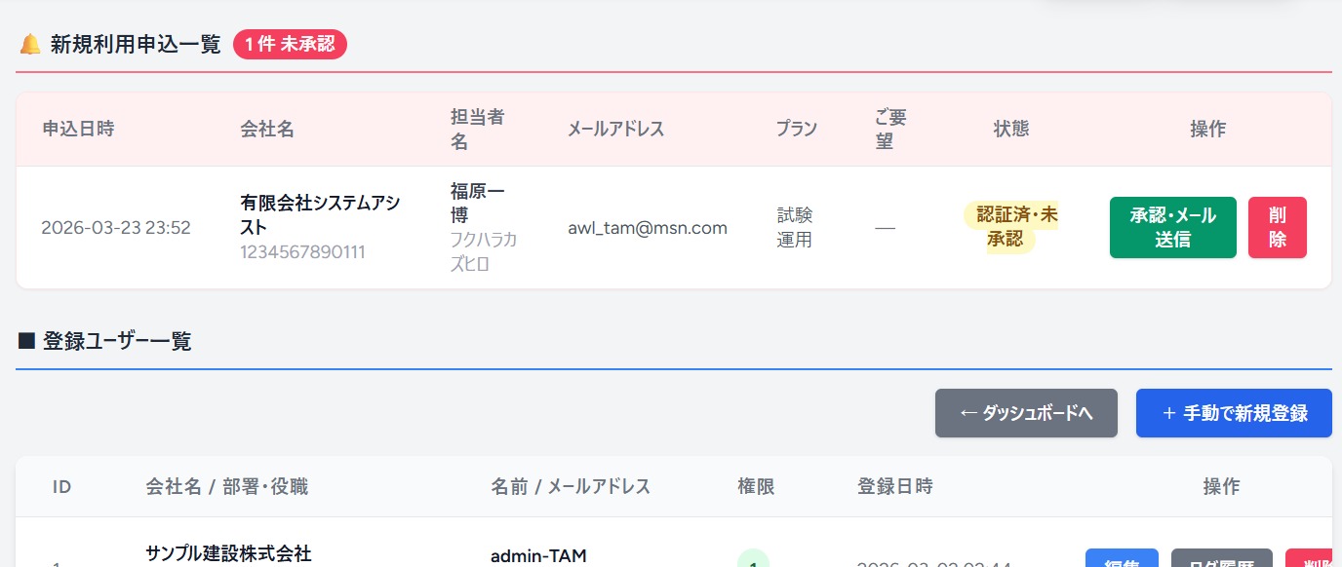1342x567 pixels.
Task: Click the ID column header
Action: pyautogui.click(x=61, y=486)
